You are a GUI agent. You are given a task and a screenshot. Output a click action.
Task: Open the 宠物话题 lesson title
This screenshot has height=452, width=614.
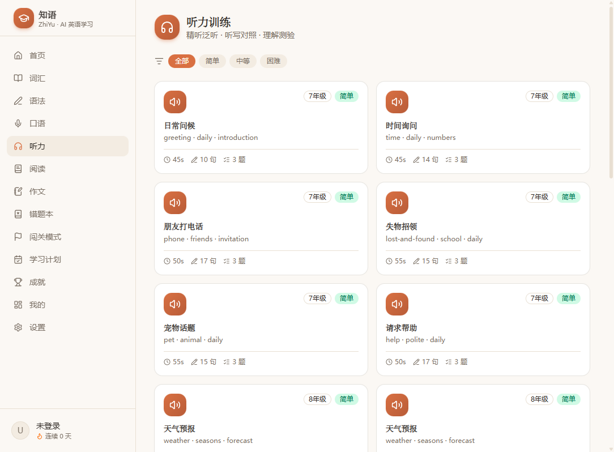pos(180,328)
